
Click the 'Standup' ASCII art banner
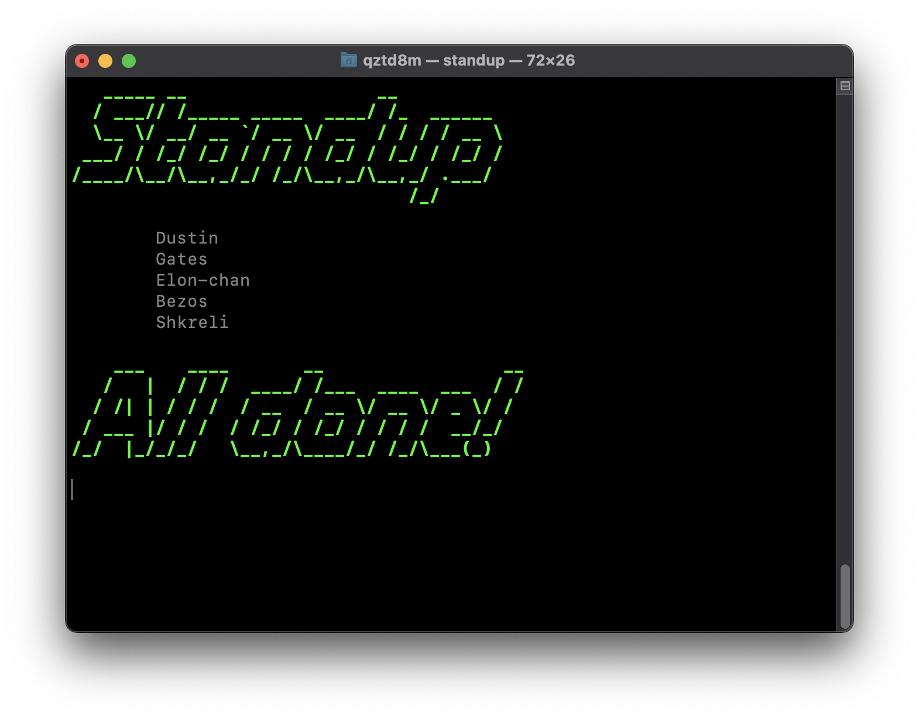[287, 149]
